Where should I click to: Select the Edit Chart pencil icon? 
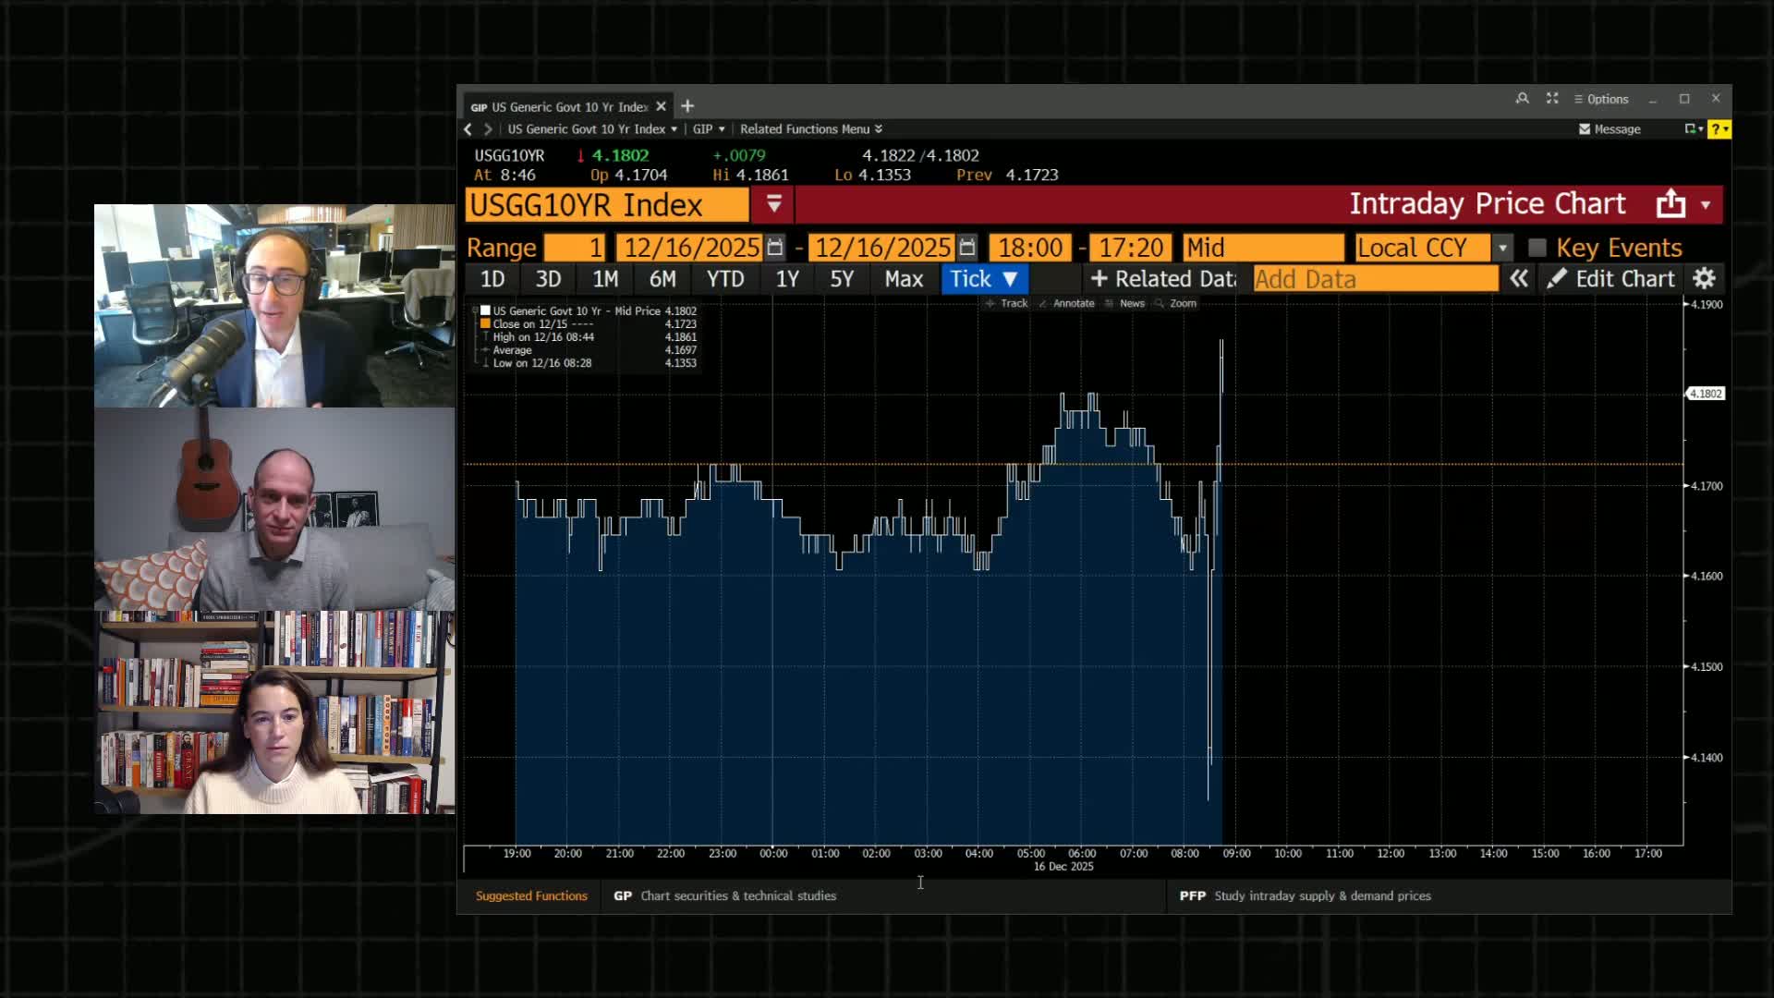(1558, 278)
